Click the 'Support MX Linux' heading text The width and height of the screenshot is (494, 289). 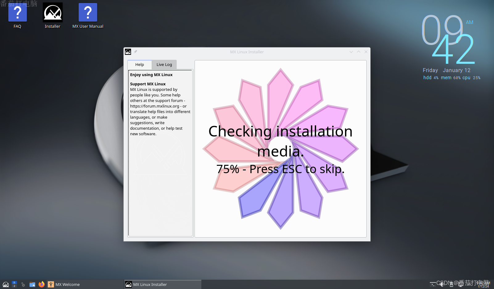pyautogui.click(x=148, y=84)
